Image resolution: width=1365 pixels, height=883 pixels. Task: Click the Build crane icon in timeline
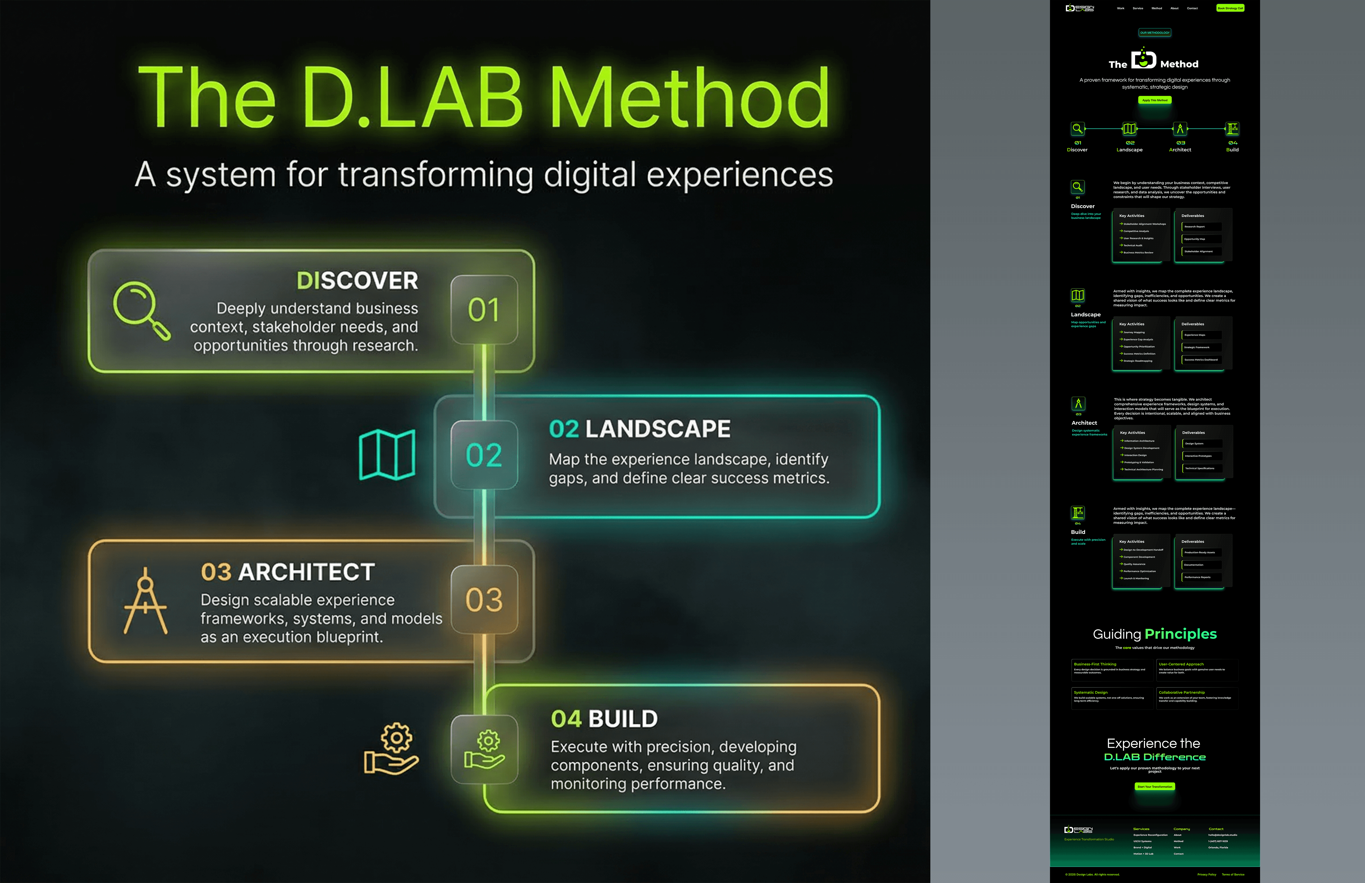1232,128
